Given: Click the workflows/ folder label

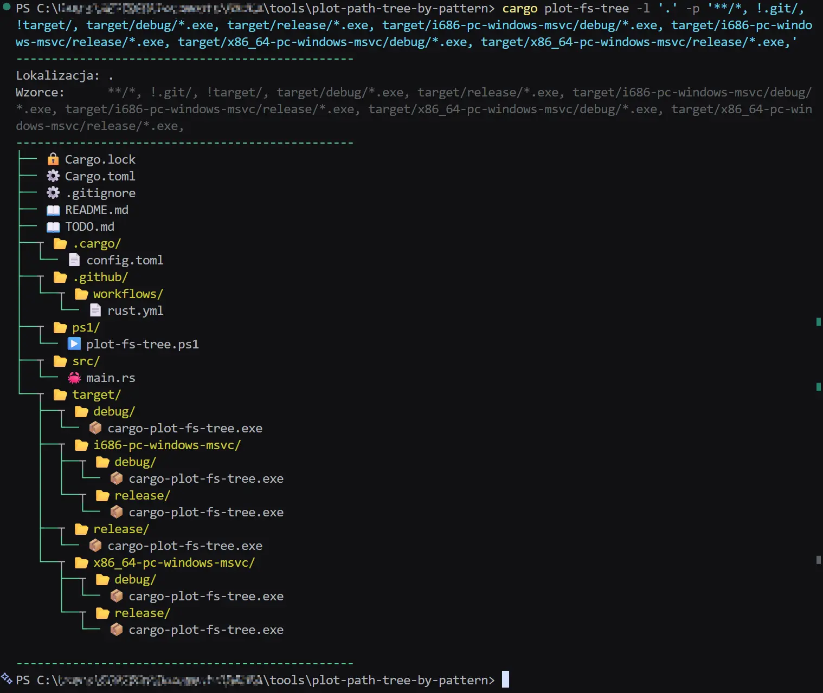Looking at the screenshot, I should [128, 294].
